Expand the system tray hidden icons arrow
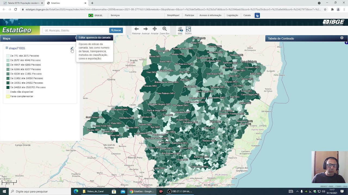Screen dimensions: 348x195 click(x=297, y=191)
